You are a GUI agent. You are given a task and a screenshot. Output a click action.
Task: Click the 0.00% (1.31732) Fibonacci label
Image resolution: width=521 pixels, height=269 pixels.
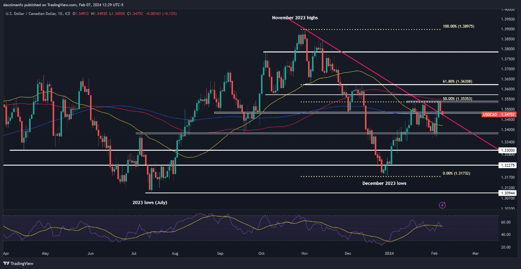click(456, 174)
